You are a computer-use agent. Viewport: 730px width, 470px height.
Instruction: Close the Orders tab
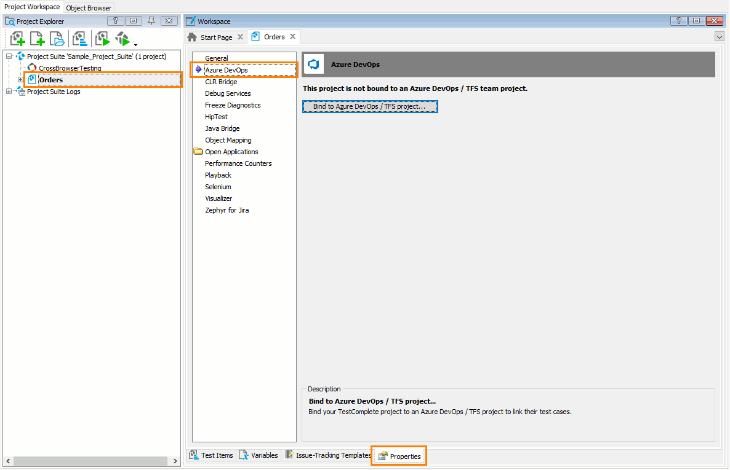pos(292,36)
